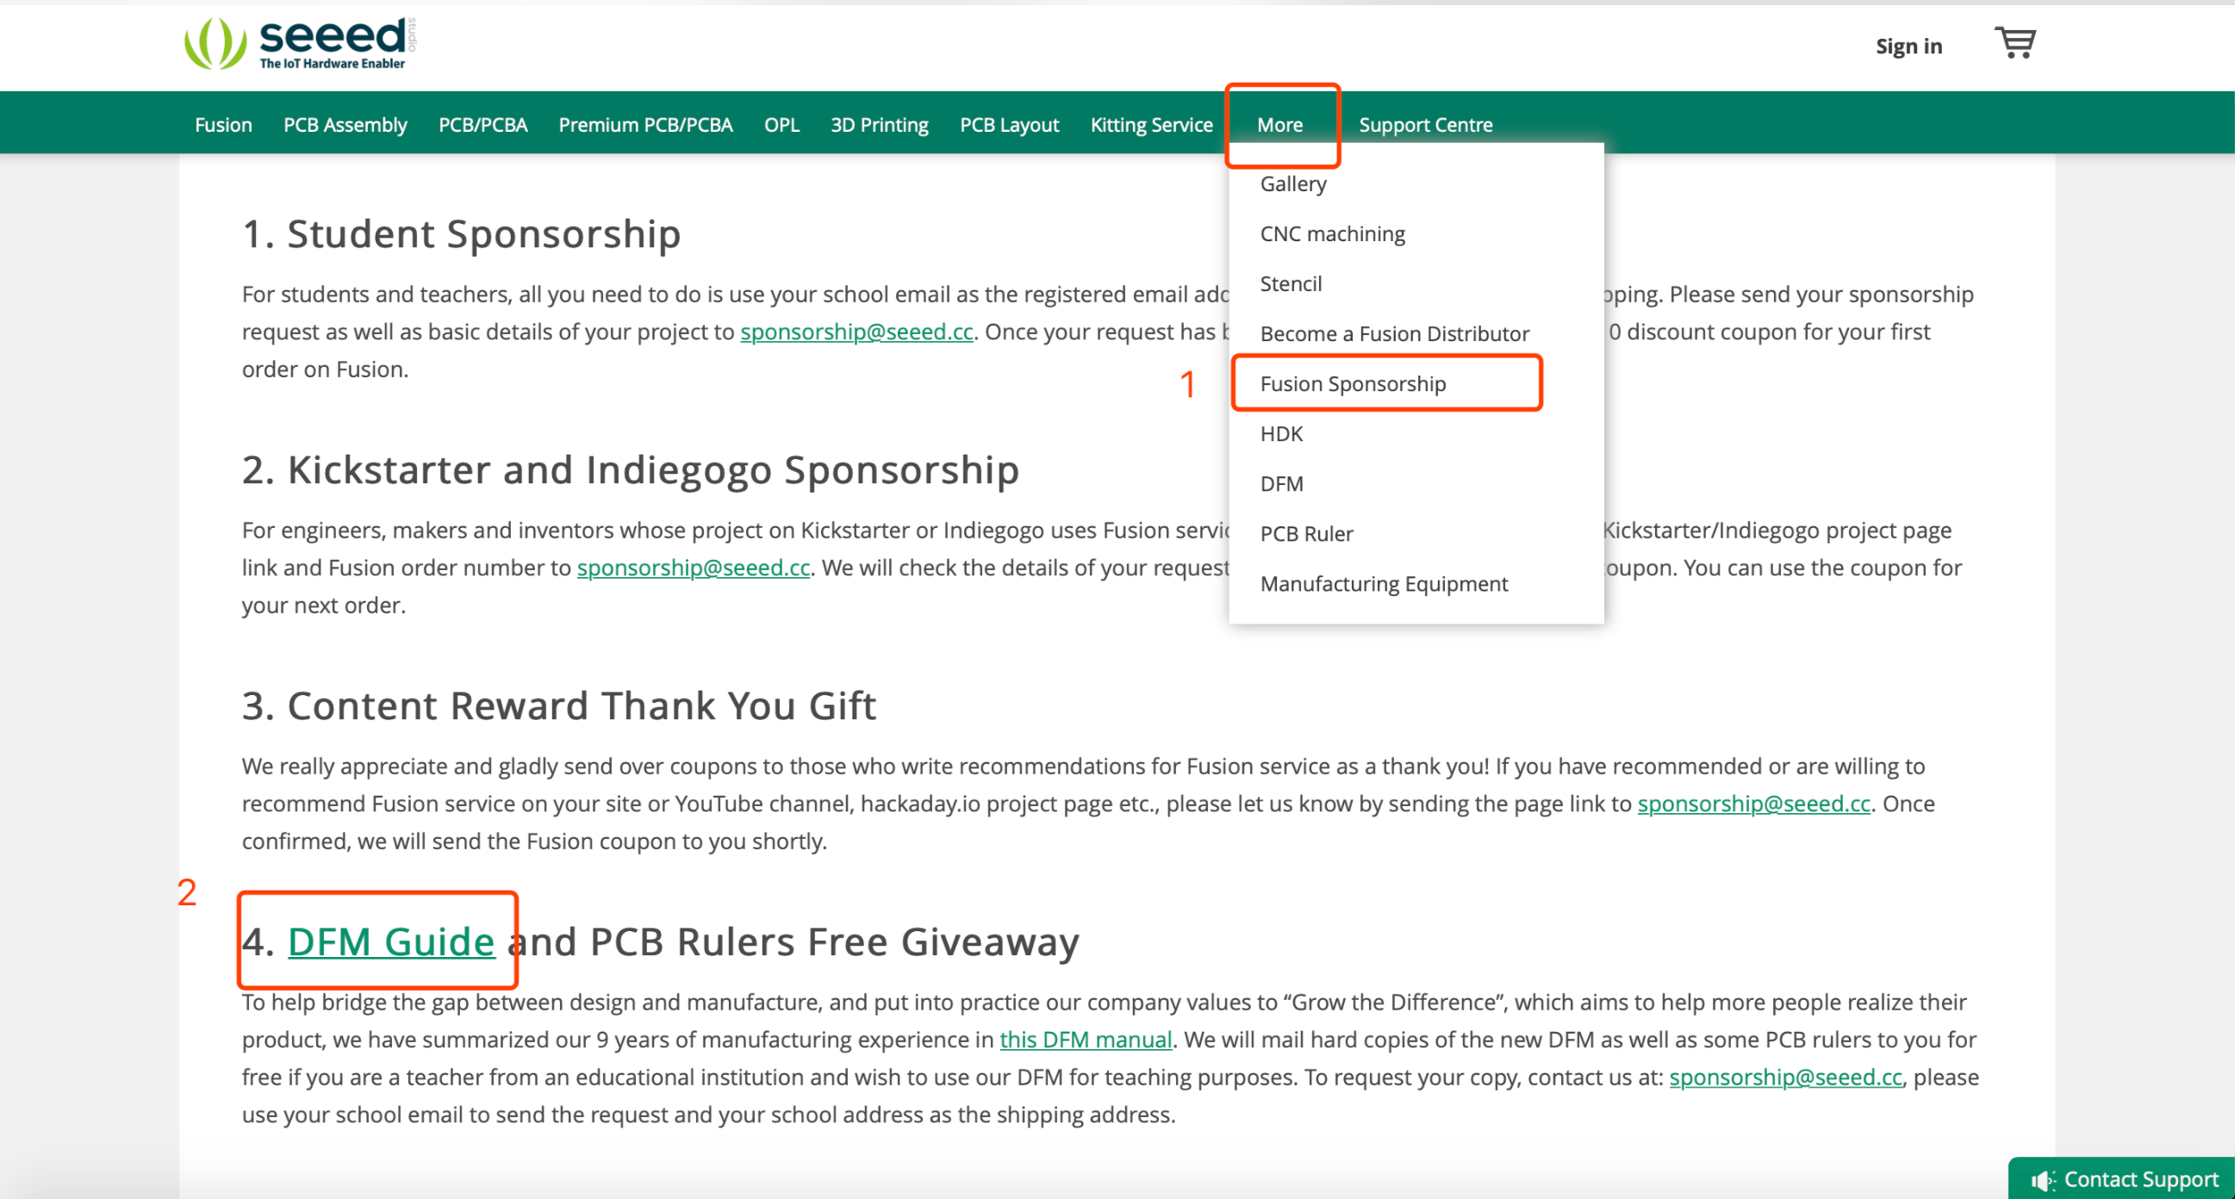Screen dimensions: 2235x1199
Task: Click the 'this DFM manual' link
Action: click(1085, 1040)
